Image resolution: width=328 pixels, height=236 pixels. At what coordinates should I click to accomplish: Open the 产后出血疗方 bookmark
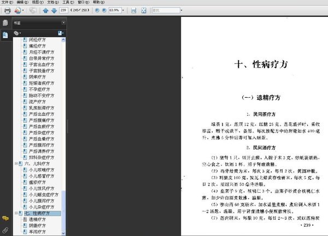tap(42, 114)
